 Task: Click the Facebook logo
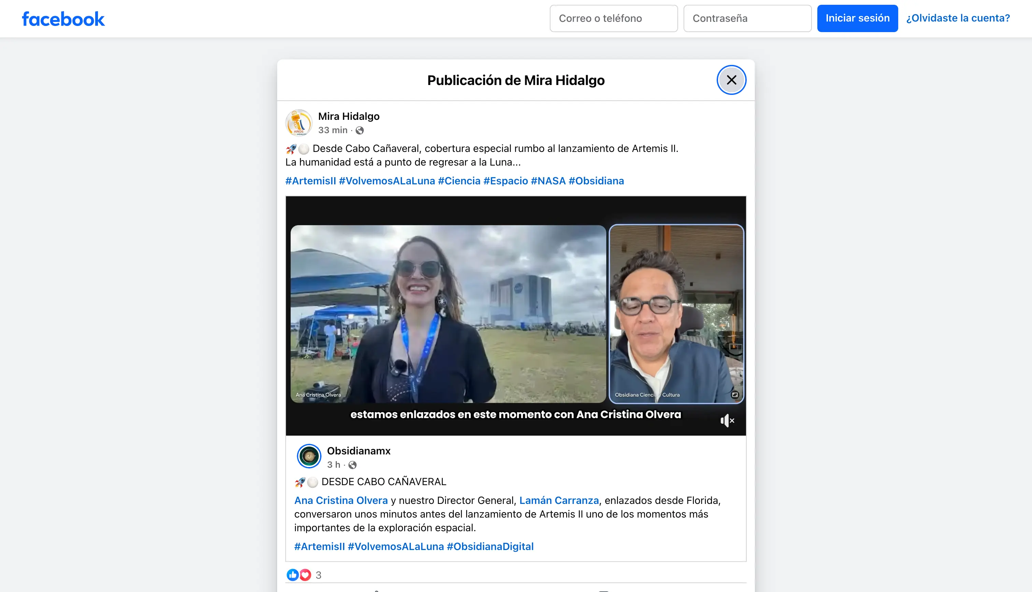coord(63,19)
